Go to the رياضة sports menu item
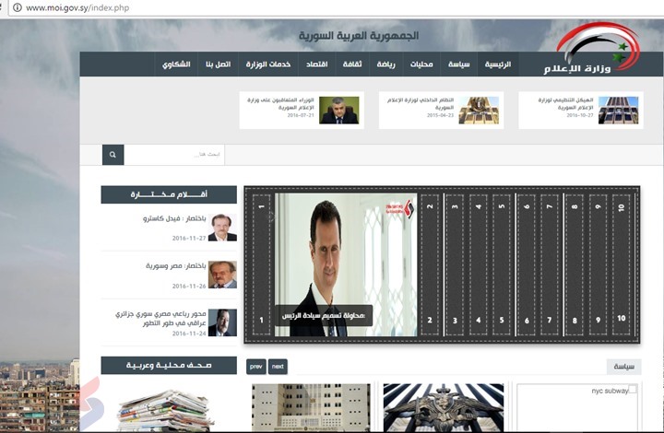 click(x=385, y=64)
